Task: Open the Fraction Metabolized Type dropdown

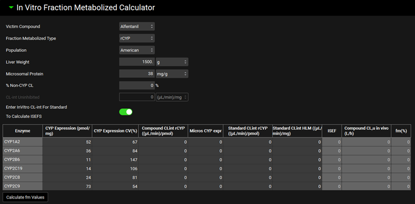Action: pyautogui.click(x=137, y=38)
